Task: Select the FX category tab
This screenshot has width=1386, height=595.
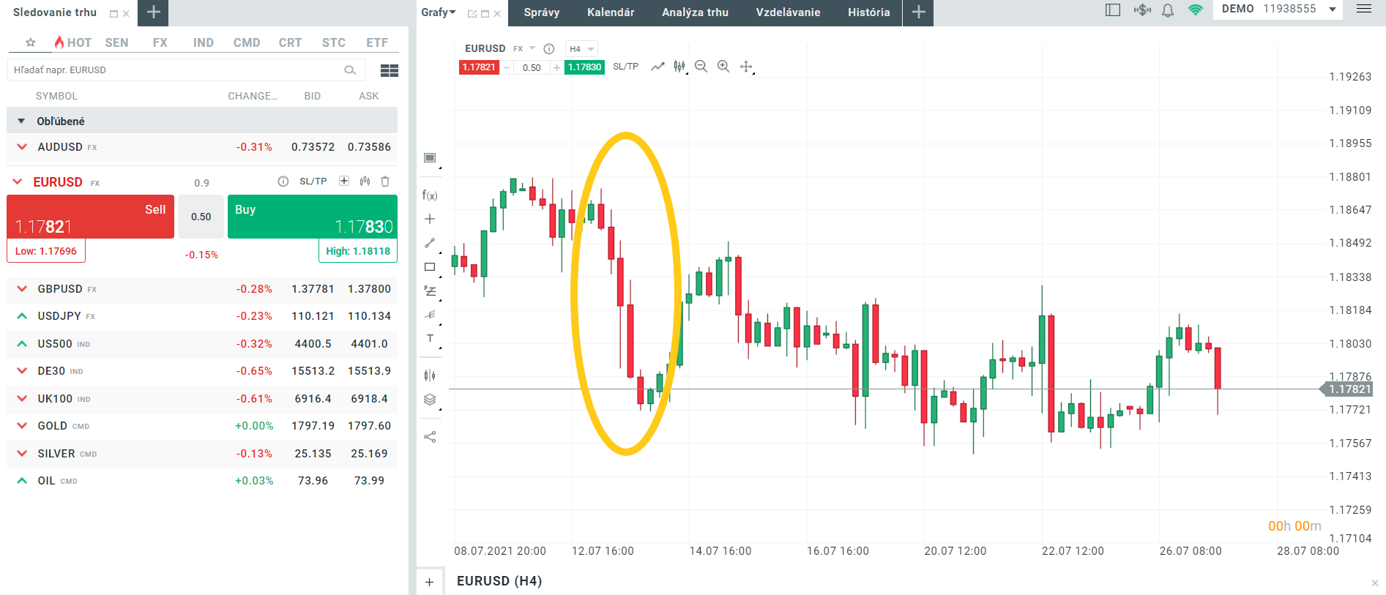Action: coord(160,42)
